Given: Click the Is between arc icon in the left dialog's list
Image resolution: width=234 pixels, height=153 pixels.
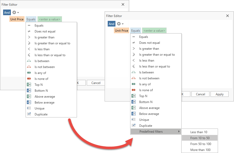Looking at the screenshot, I should coord(29,61).
